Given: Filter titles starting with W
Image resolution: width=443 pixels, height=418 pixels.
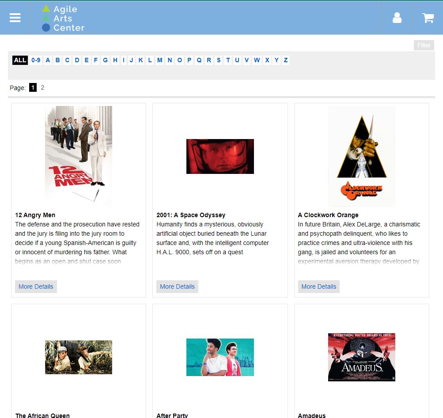Looking at the screenshot, I should coord(257,60).
